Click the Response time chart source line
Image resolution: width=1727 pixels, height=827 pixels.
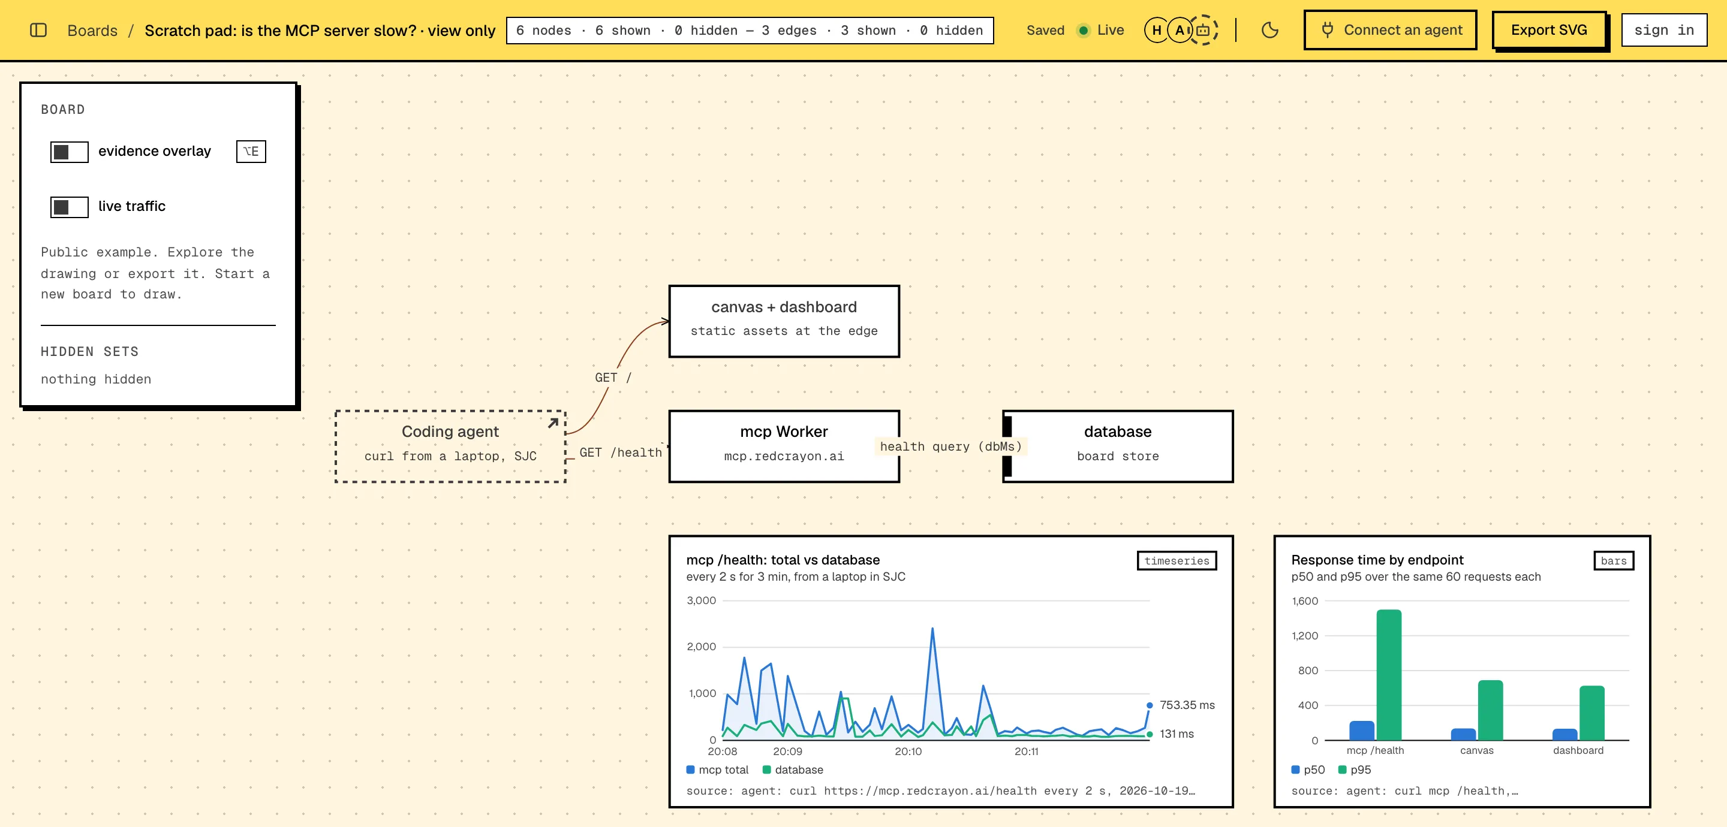coord(1404,791)
